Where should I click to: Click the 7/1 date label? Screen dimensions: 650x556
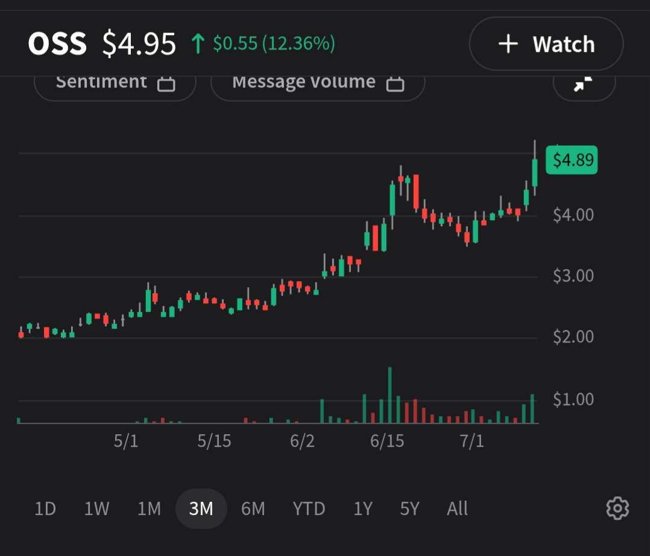[x=472, y=441]
